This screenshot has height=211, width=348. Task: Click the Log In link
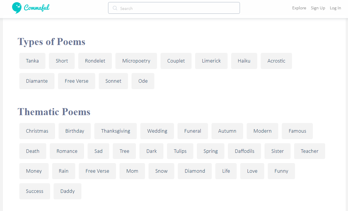(x=335, y=8)
